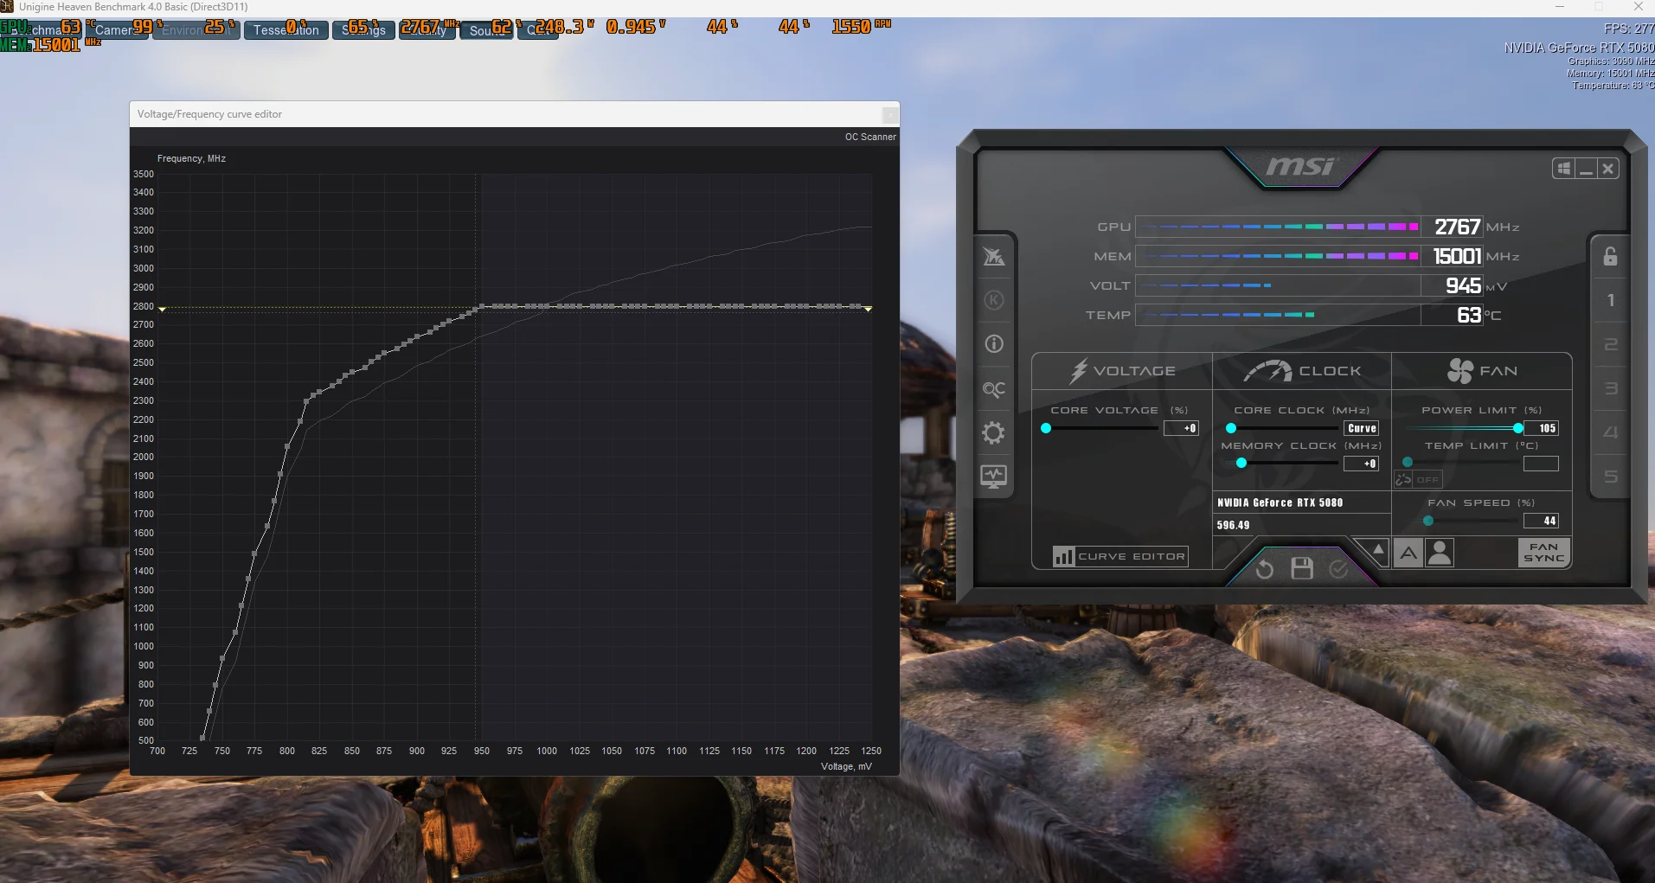Toggle the profile lock padlock icon
This screenshot has height=883, width=1655.
[1610, 256]
